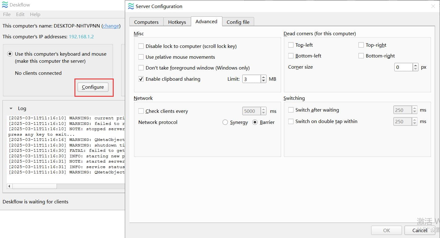
Task: Open the Edit menu in Deskflow
Action: pos(20,14)
